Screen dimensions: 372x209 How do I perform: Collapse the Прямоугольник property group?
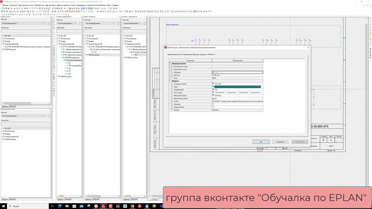click(170, 64)
